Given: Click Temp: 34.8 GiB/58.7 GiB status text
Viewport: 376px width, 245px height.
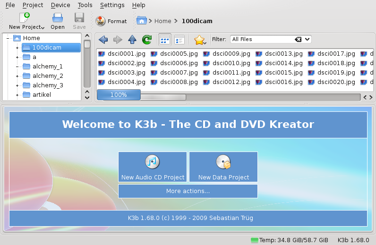Looking at the screenshot, I should pos(293,240).
